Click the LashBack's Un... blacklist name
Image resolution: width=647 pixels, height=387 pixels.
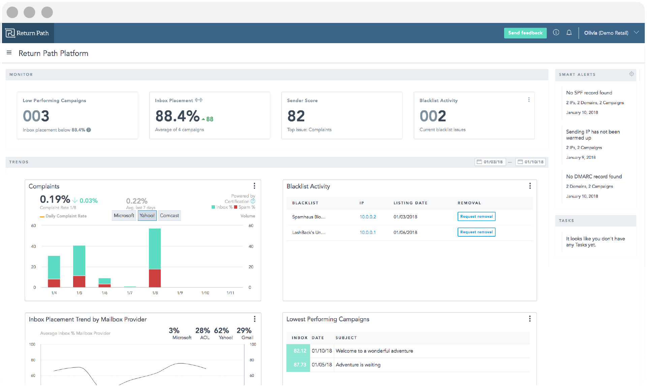click(x=309, y=232)
